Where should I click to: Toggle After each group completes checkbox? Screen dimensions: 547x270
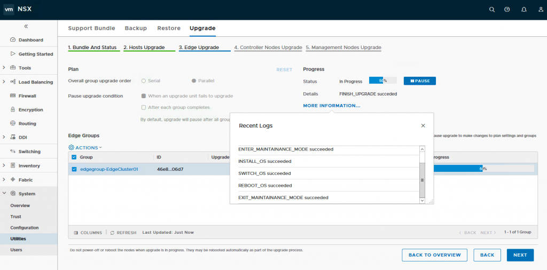pyautogui.click(x=143, y=107)
